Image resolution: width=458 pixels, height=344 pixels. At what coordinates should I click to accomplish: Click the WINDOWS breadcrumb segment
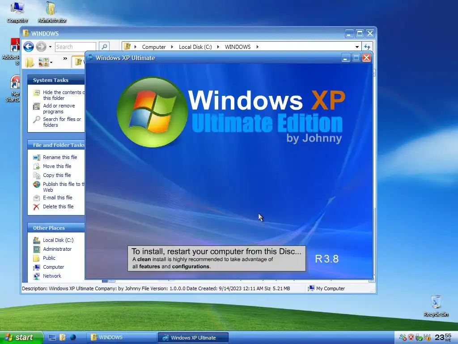coord(238,47)
